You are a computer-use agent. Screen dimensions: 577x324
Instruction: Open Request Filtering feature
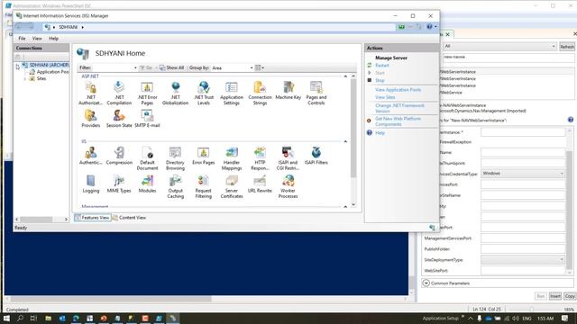(204, 186)
